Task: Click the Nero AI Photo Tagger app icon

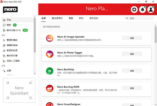Action: pos(50,54)
